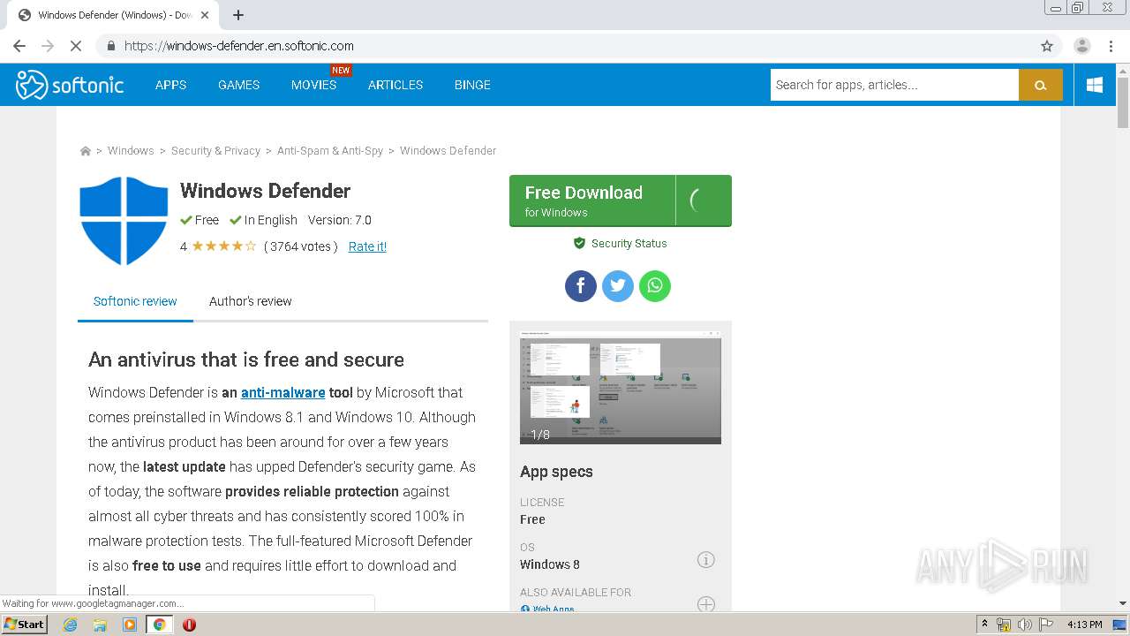Switch to the Softonic review tab
This screenshot has width=1130, height=636.
tap(135, 301)
